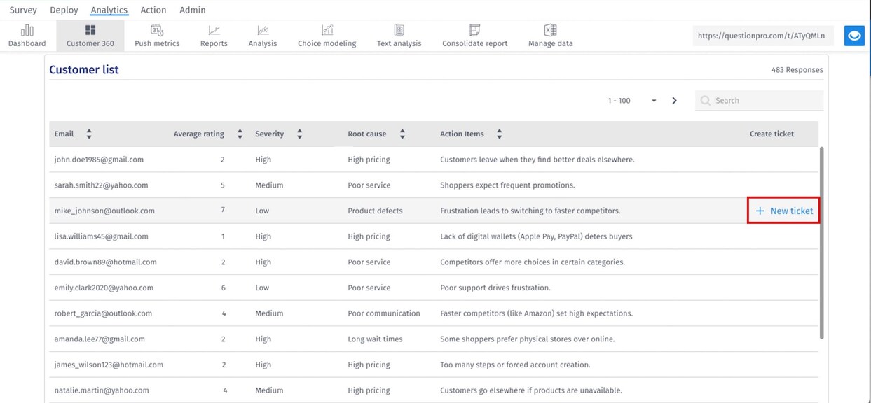Sort the list by Email column
Screen dimensions: 871x403
click(89, 134)
